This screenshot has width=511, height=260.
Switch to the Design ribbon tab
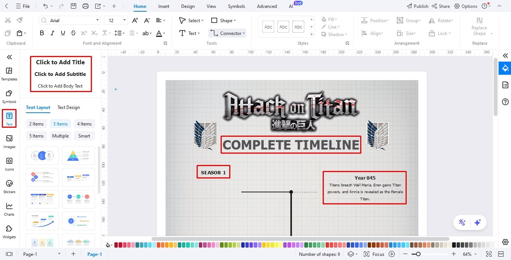coord(188,6)
